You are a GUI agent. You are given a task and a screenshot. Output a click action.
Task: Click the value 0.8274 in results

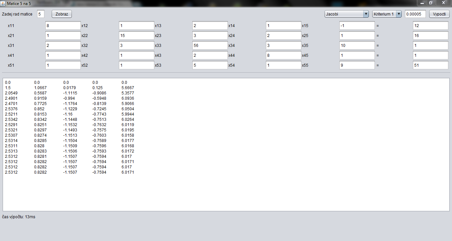point(40,135)
